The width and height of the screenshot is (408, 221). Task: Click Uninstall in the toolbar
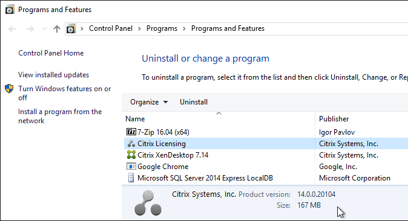(194, 102)
